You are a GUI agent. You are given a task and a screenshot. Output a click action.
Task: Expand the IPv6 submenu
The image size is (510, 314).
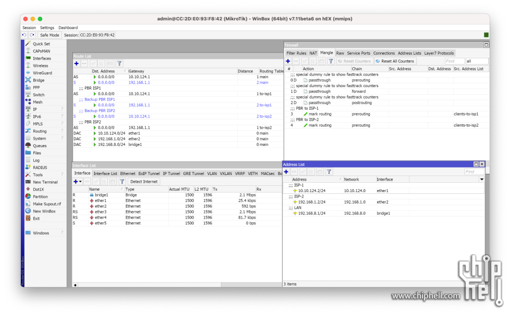tap(63, 116)
